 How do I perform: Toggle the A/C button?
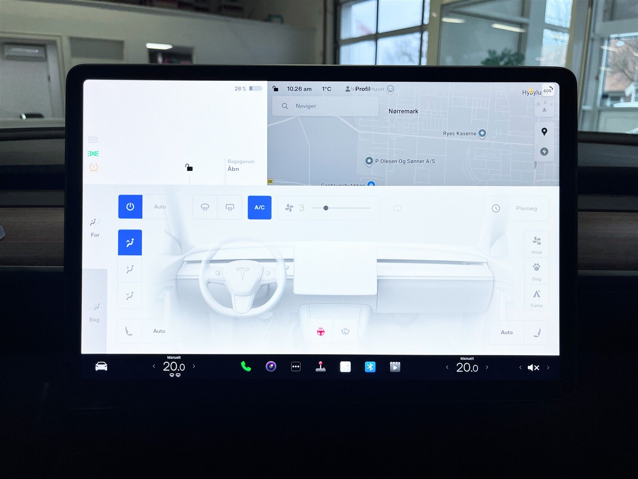coord(260,207)
